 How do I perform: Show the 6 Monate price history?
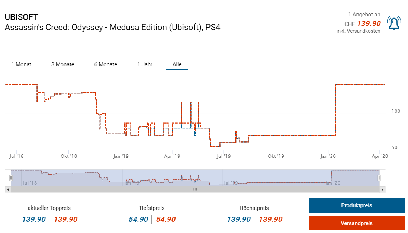click(x=106, y=64)
